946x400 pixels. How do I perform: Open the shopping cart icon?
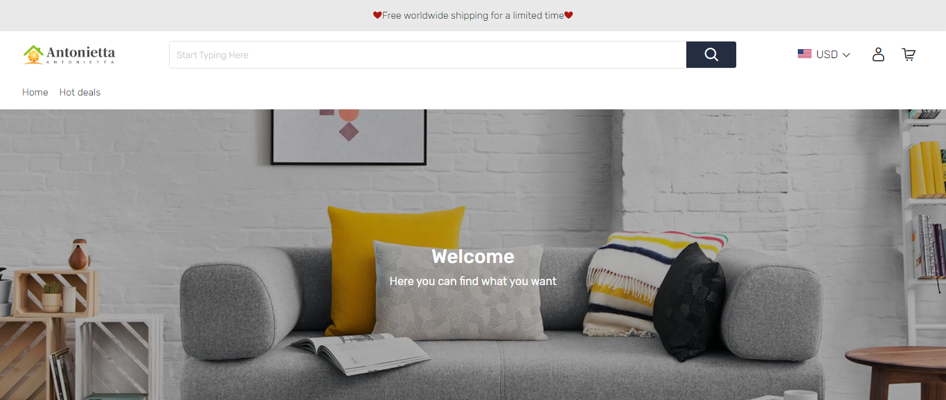909,54
